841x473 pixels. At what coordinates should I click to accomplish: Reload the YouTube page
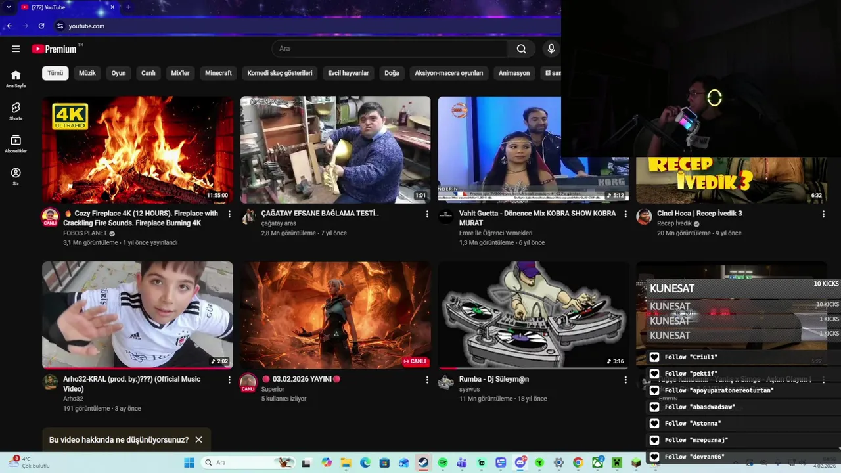coord(41,26)
